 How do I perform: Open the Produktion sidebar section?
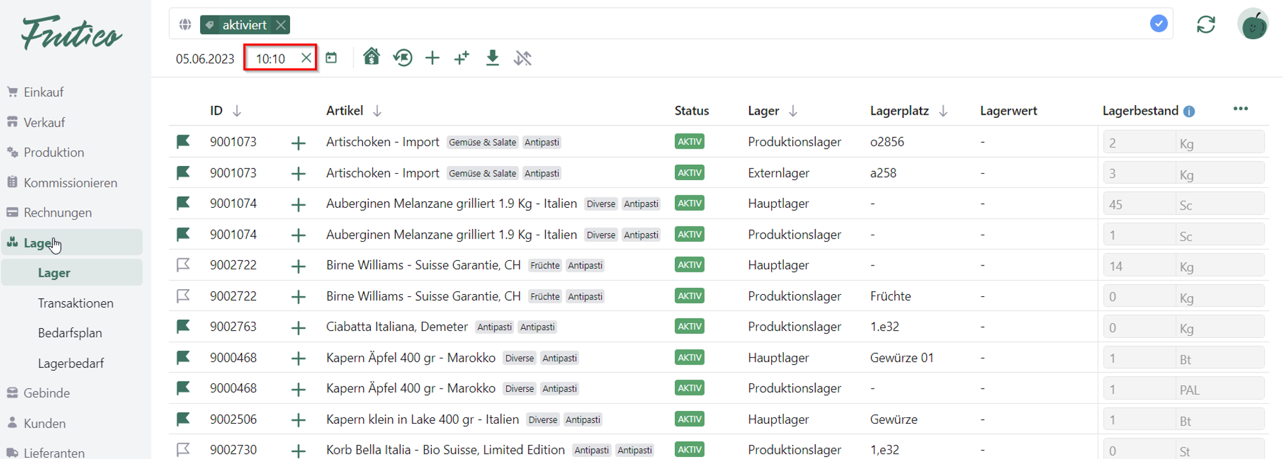click(54, 153)
